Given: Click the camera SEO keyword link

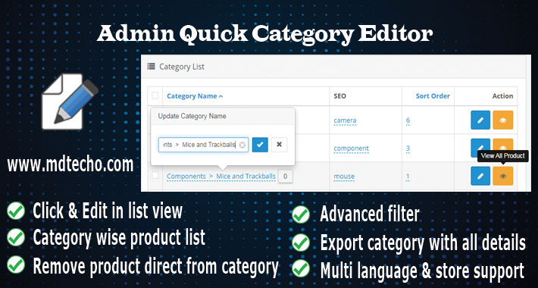Looking at the screenshot, I should [x=345, y=121].
